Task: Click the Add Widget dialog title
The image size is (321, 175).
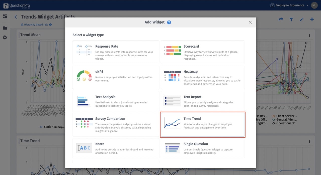Action: point(154,22)
